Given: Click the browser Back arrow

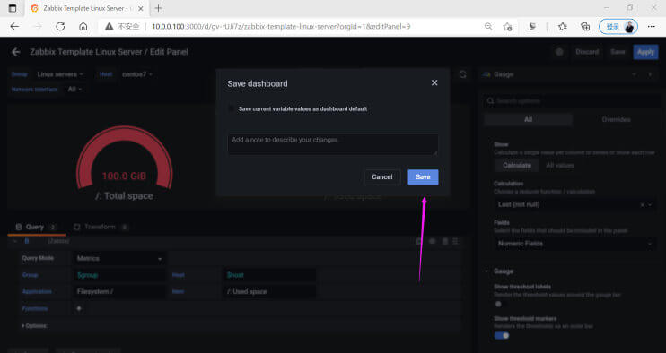Looking at the screenshot, I should pos(14,26).
